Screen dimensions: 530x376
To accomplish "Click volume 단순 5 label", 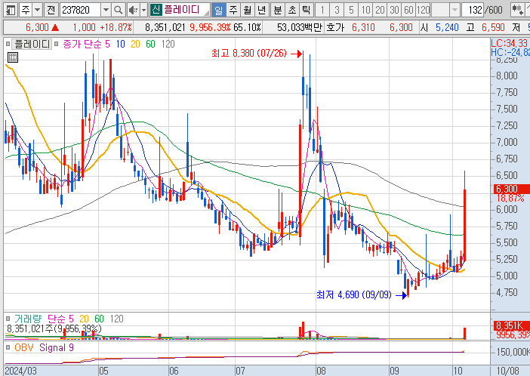I will (x=60, y=319).
